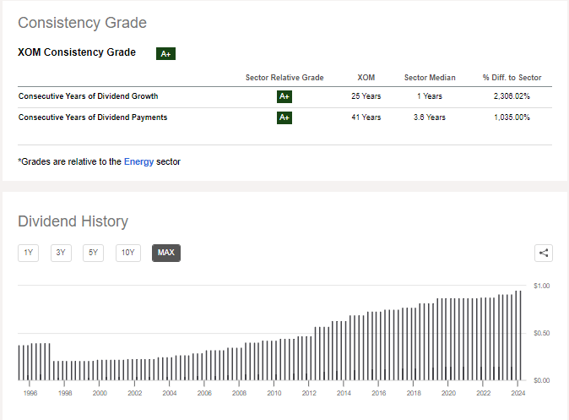Image resolution: width=569 pixels, height=420 pixels.
Task: Click the XOM column header
Action: [x=366, y=78]
